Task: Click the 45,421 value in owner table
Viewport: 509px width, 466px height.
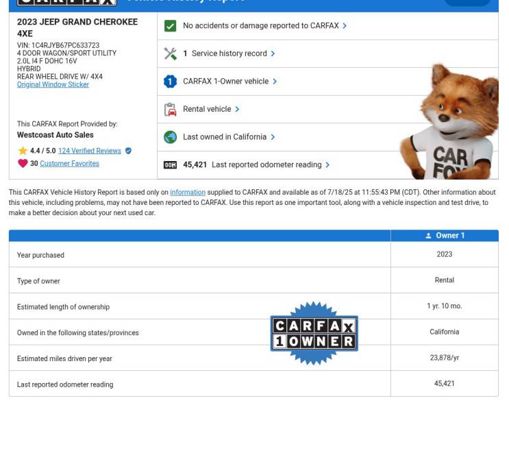Action: point(445,384)
